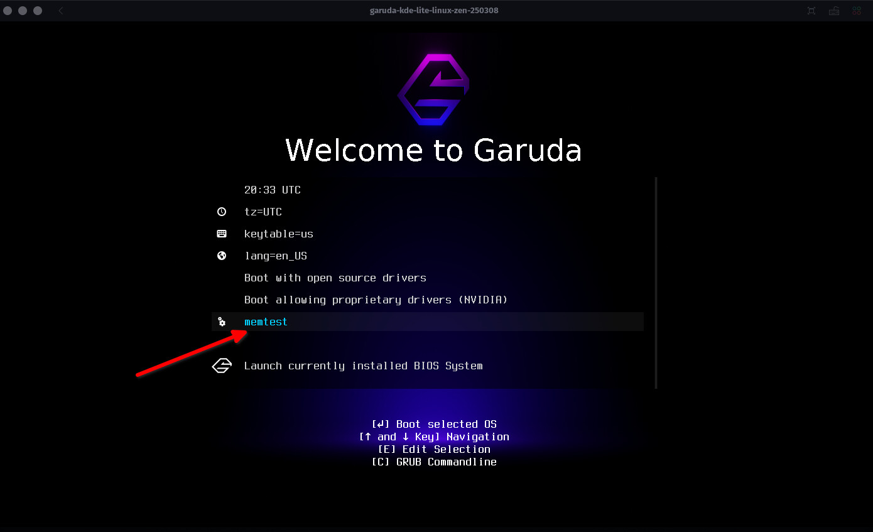Viewport: 873px width, 532px height.
Task: Click the boot menu vertical scrollbar
Action: click(x=656, y=283)
